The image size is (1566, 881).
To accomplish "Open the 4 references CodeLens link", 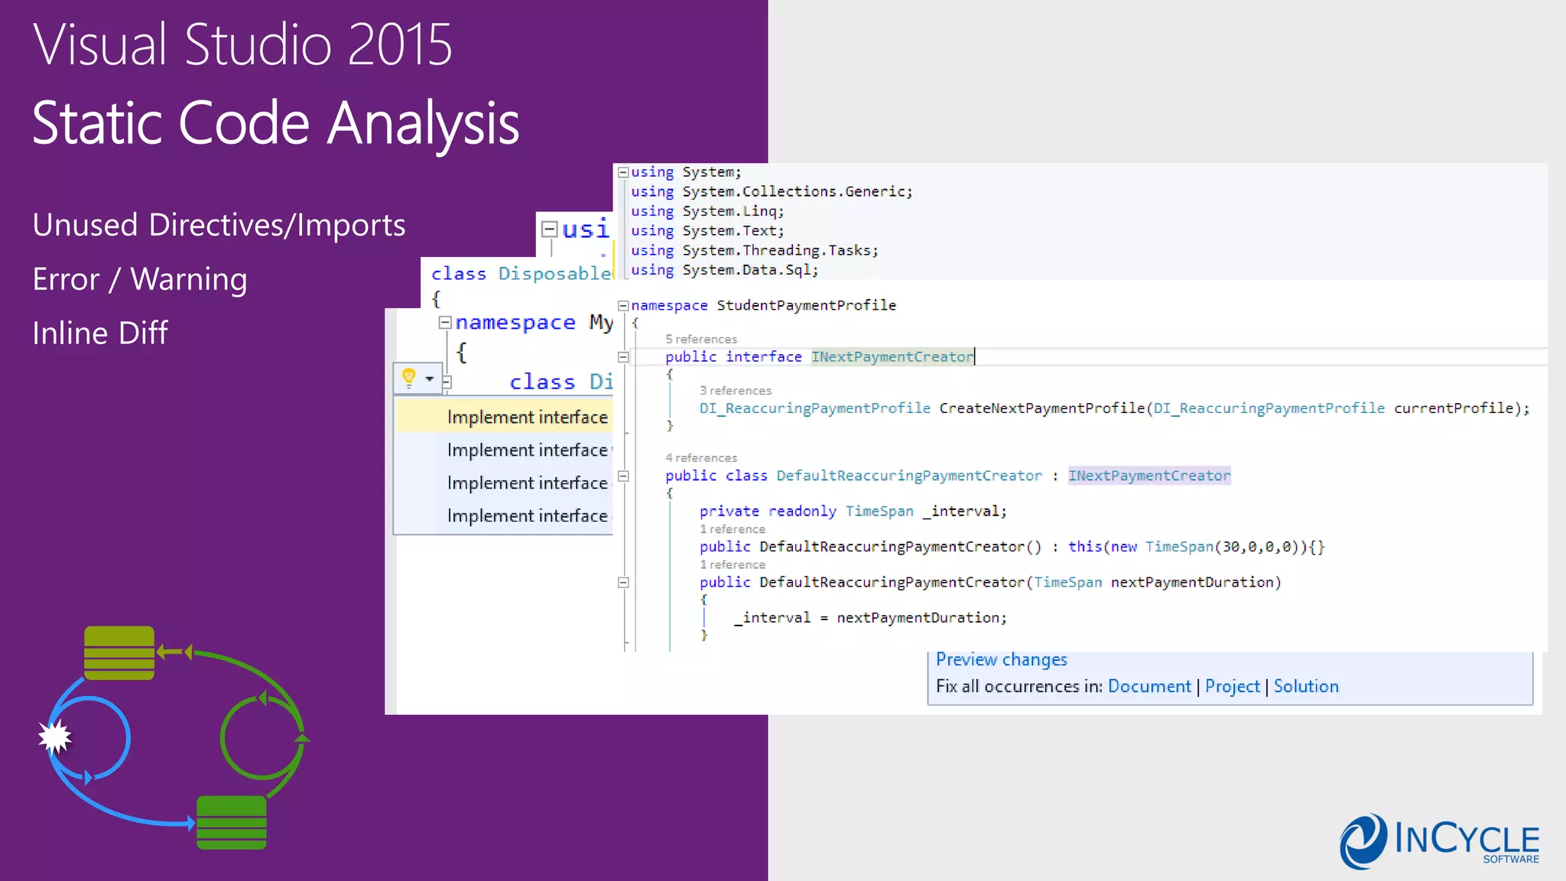I will tap(701, 458).
